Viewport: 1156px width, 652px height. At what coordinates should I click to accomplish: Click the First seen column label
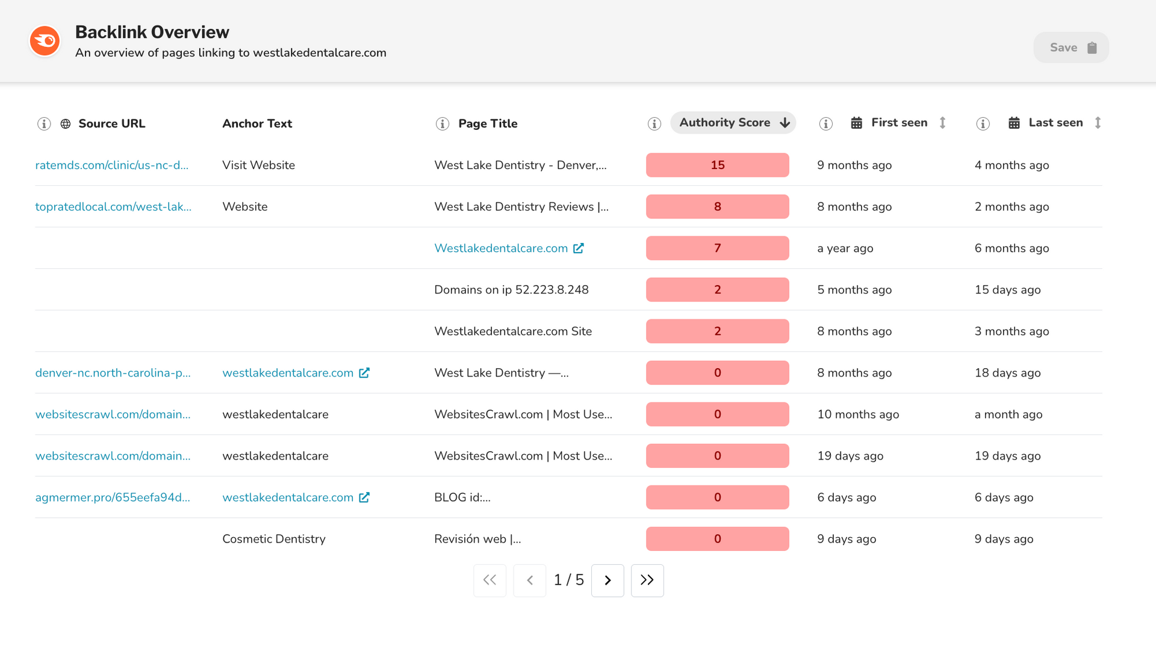click(900, 123)
